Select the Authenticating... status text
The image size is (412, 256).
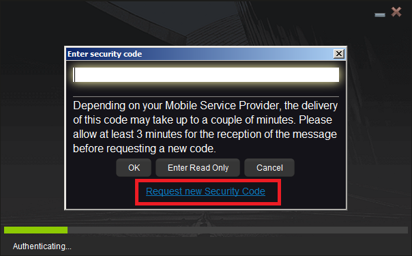click(42, 246)
